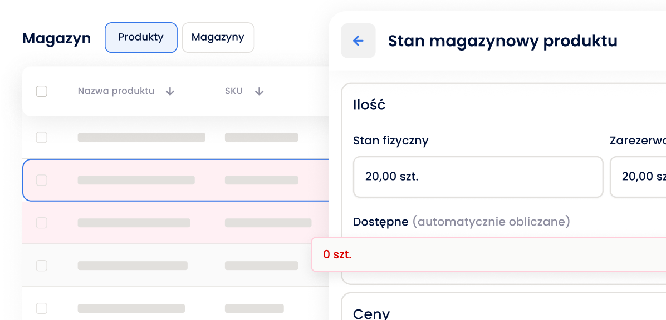Select the blue-outlined selected product row

pos(176,180)
